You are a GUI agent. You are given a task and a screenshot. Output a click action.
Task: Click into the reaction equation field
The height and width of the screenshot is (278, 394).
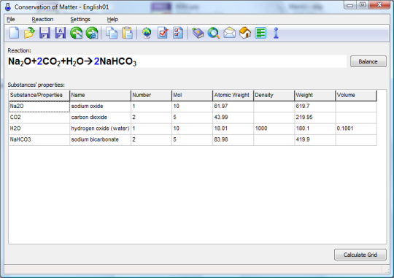[177, 61]
